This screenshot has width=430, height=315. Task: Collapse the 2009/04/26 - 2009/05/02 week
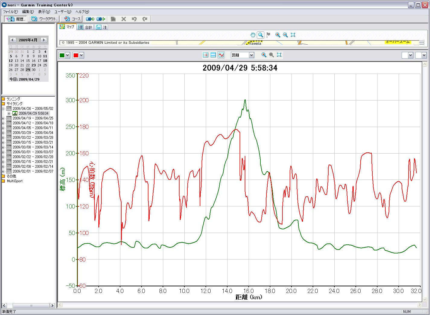point(3,109)
